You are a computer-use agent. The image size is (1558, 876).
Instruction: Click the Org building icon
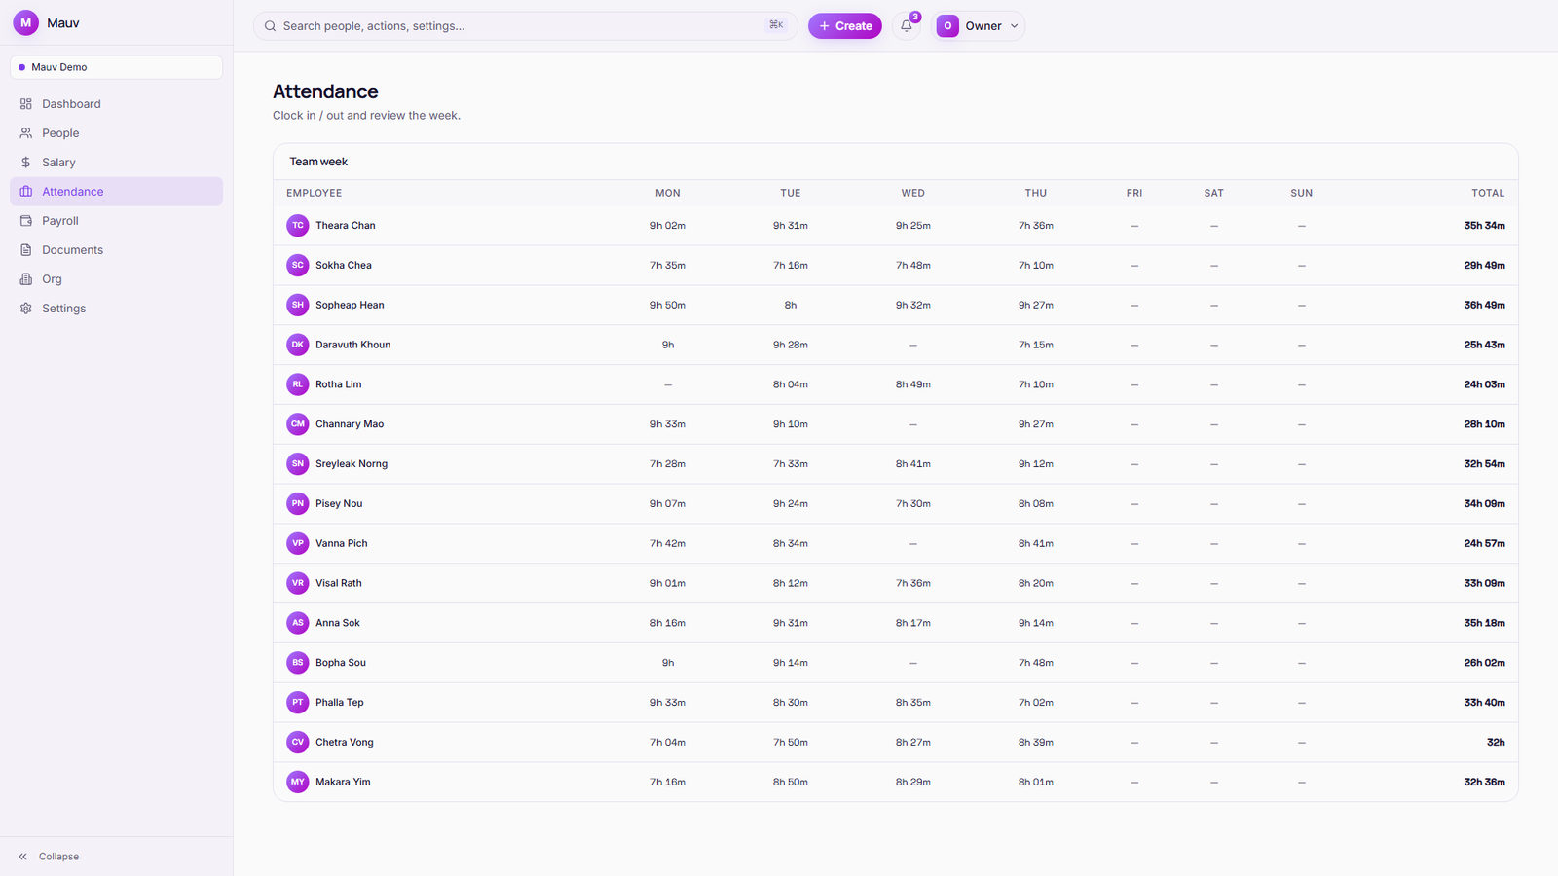tap(26, 279)
